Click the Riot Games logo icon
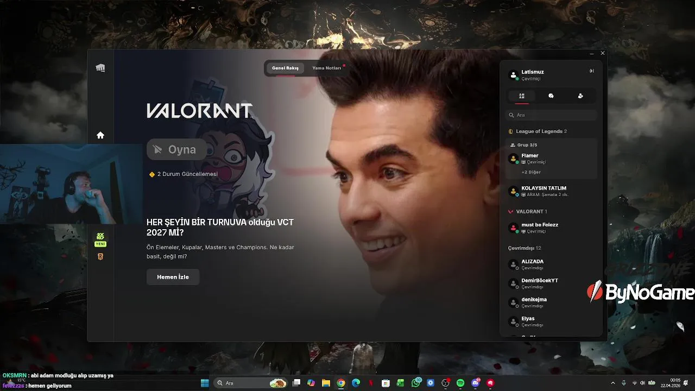695x391 pixels. pyautogui.click(x=100, y=68)
